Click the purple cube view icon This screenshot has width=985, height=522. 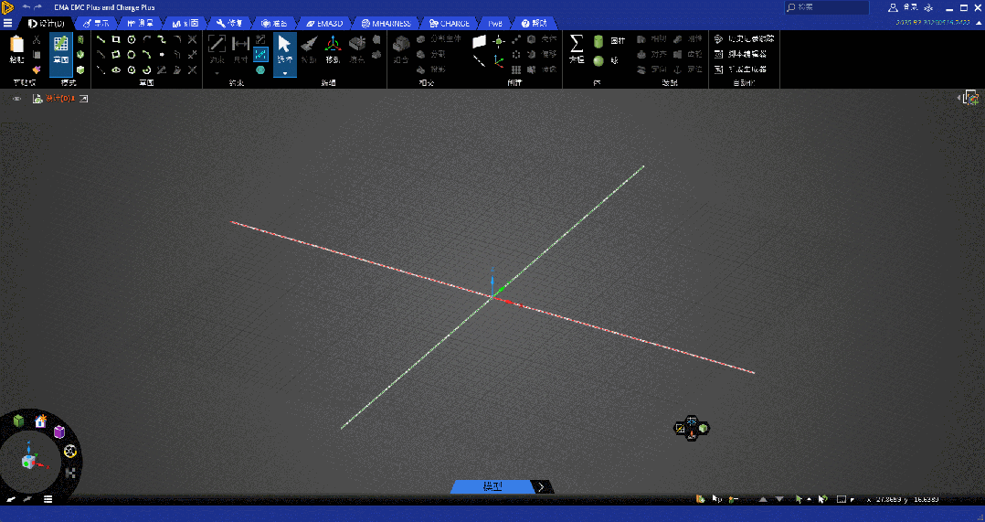[x=59, y=431]
